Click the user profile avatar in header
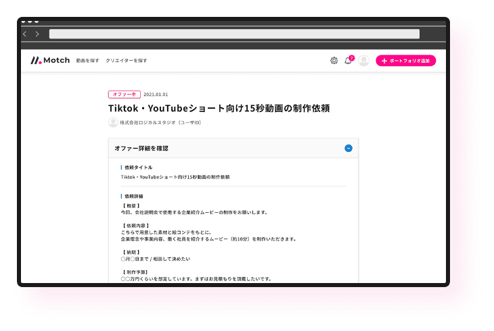Screen dimensions: 494x331 [364, 61]
